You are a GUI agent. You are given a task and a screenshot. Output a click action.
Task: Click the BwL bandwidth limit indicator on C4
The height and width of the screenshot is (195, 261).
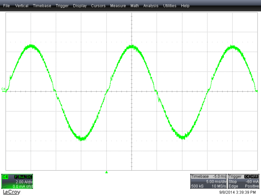[x=22, y=177]
